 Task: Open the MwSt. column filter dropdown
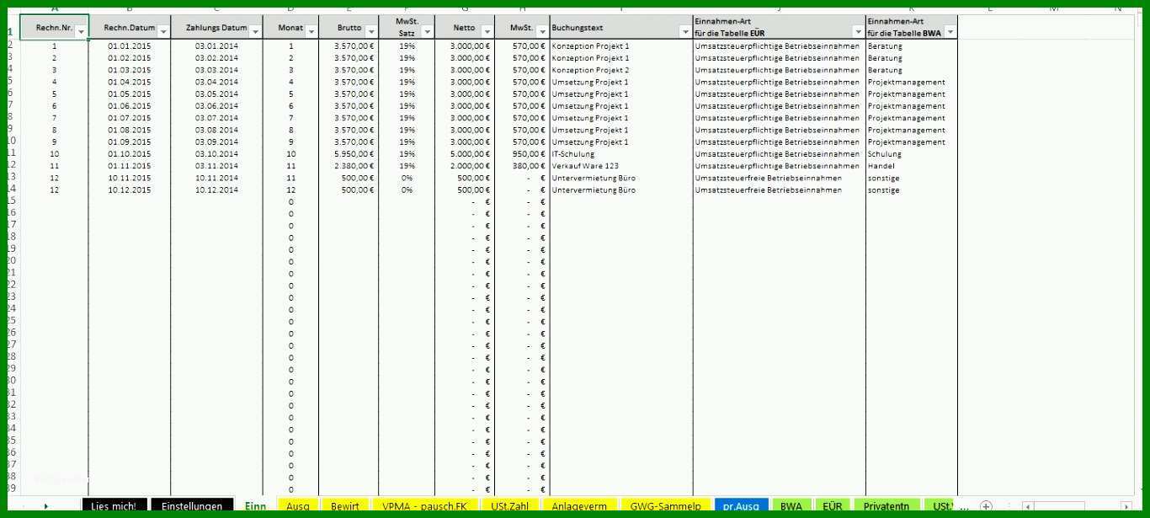[542, 32]
